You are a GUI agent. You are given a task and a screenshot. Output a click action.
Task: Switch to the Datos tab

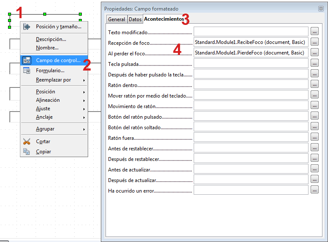coord(135,19)
